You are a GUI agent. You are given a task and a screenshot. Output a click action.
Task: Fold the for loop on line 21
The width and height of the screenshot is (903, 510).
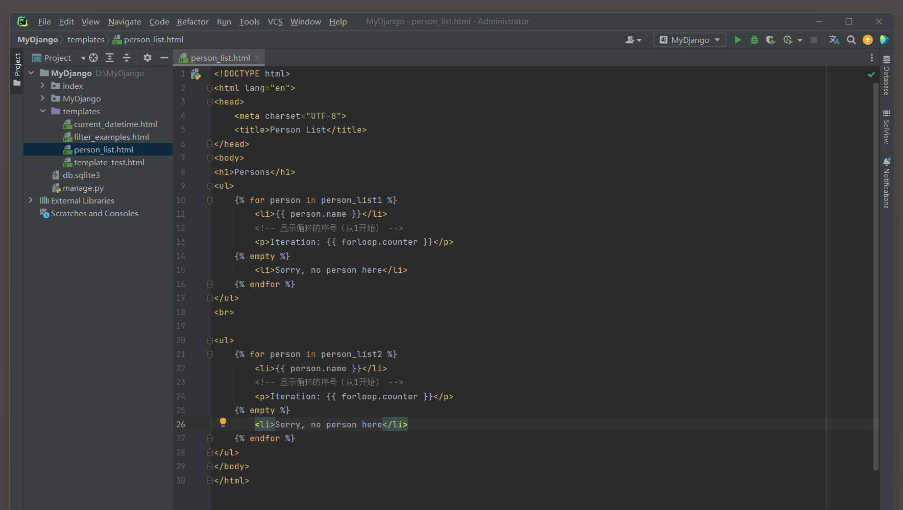210,354
